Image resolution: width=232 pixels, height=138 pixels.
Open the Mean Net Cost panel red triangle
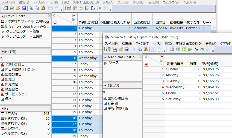(105, 58)
